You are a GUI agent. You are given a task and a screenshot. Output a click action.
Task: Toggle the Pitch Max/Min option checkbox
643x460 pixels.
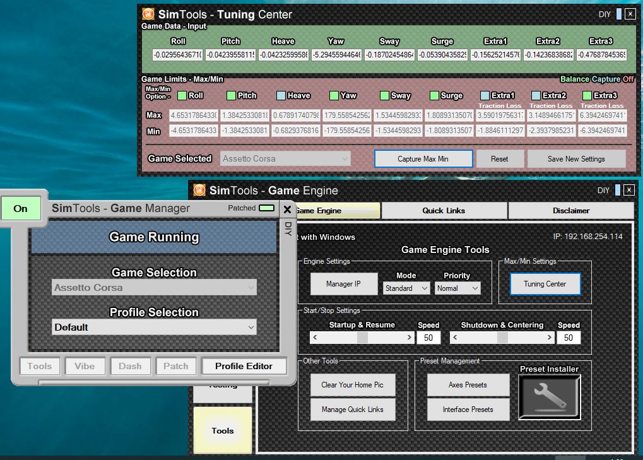pos(232,95)
